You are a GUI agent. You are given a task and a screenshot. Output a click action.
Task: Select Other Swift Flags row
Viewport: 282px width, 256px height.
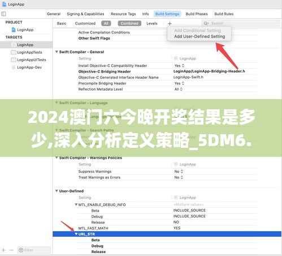94,39
